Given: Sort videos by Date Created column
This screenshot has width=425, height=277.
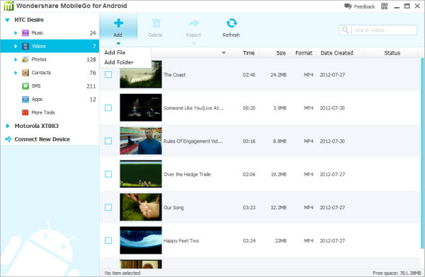Looking at the screenshot, I should point(336,53).
